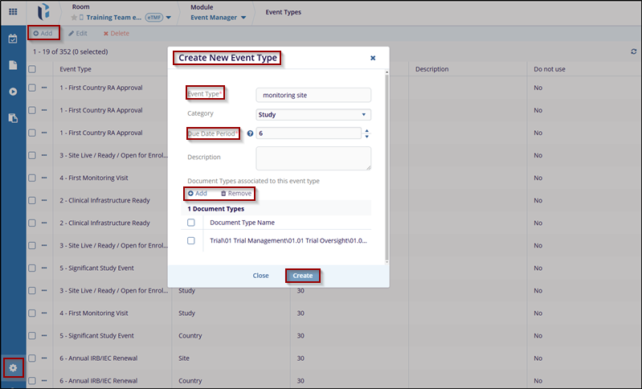
Task: Open the copy documents sidebar icon
Action: coord(13,118)
